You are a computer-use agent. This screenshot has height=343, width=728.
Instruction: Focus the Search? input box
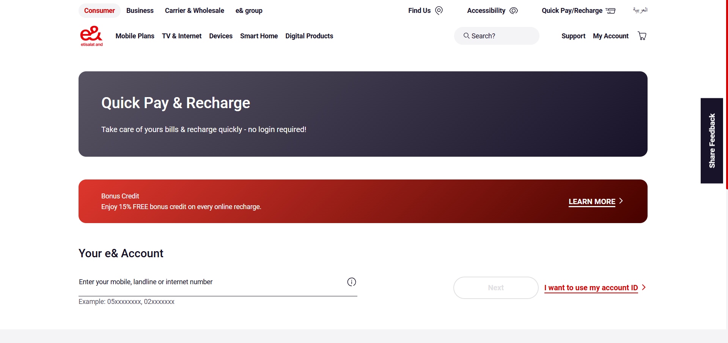[497, 36]
